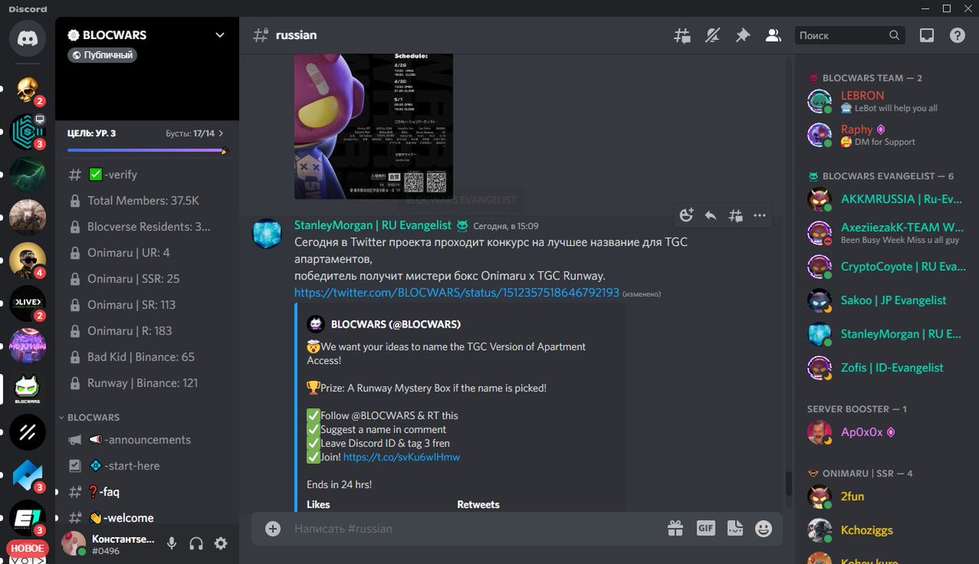The width and height of the screenshot is (979, 564).
Task: Select Onimaru | SSR: 25 channel
Action: pyautogui.click(x=148, y=279)
